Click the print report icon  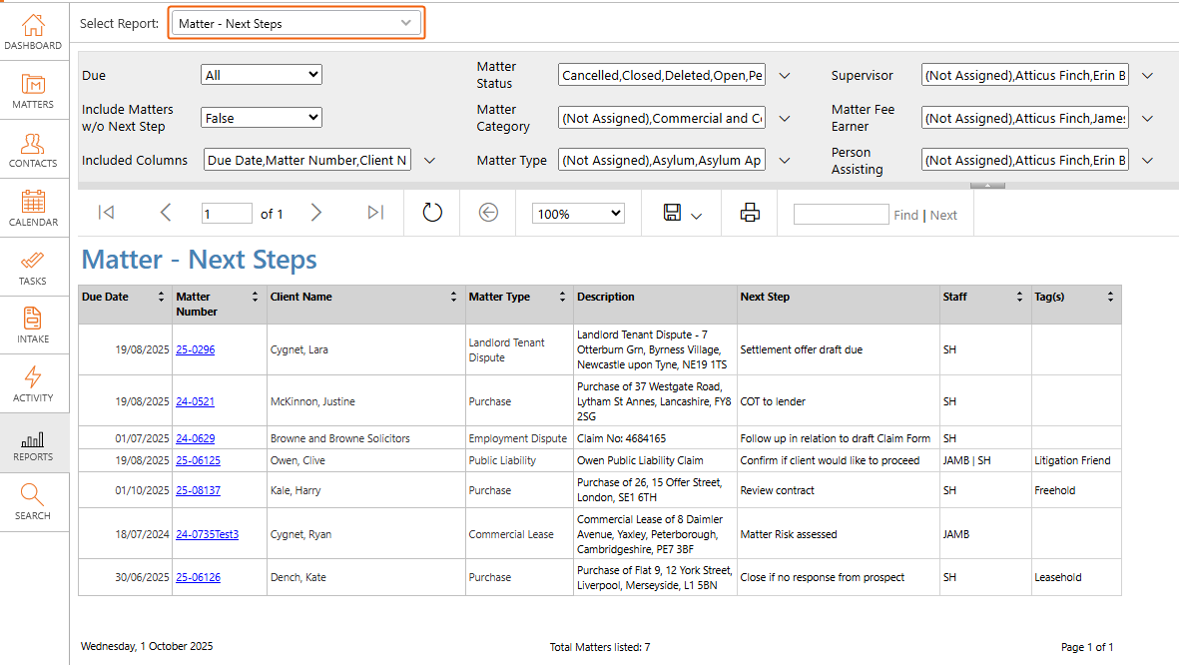tap(750, 213)
